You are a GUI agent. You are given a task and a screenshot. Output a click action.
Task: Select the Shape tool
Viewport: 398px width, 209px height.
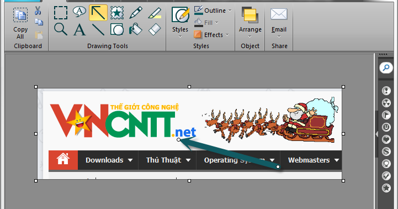tap(117, 29)
